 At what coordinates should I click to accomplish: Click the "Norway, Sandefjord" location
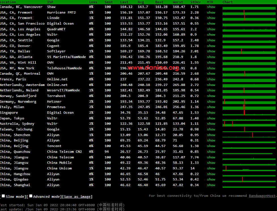(x=18, y=96)
